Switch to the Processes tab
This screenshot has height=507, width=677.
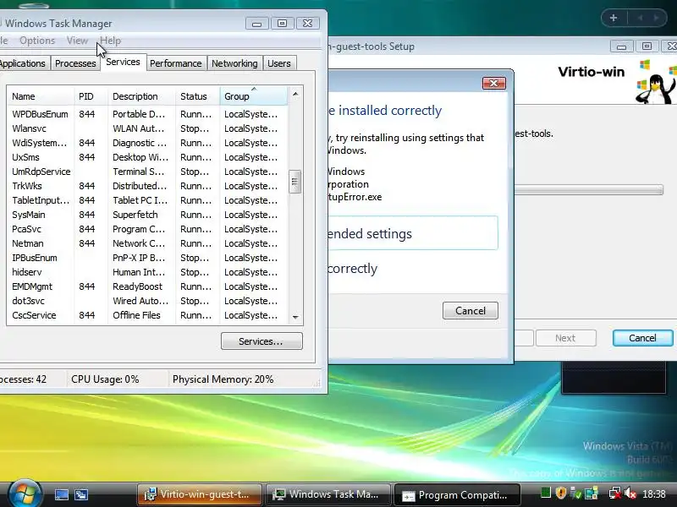[x=75, y=63]
